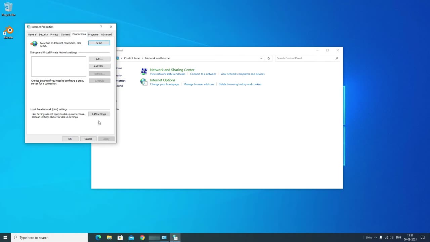This screenshot has height=242, width=430.
Task: Click the Add... button
Action: 99,59
